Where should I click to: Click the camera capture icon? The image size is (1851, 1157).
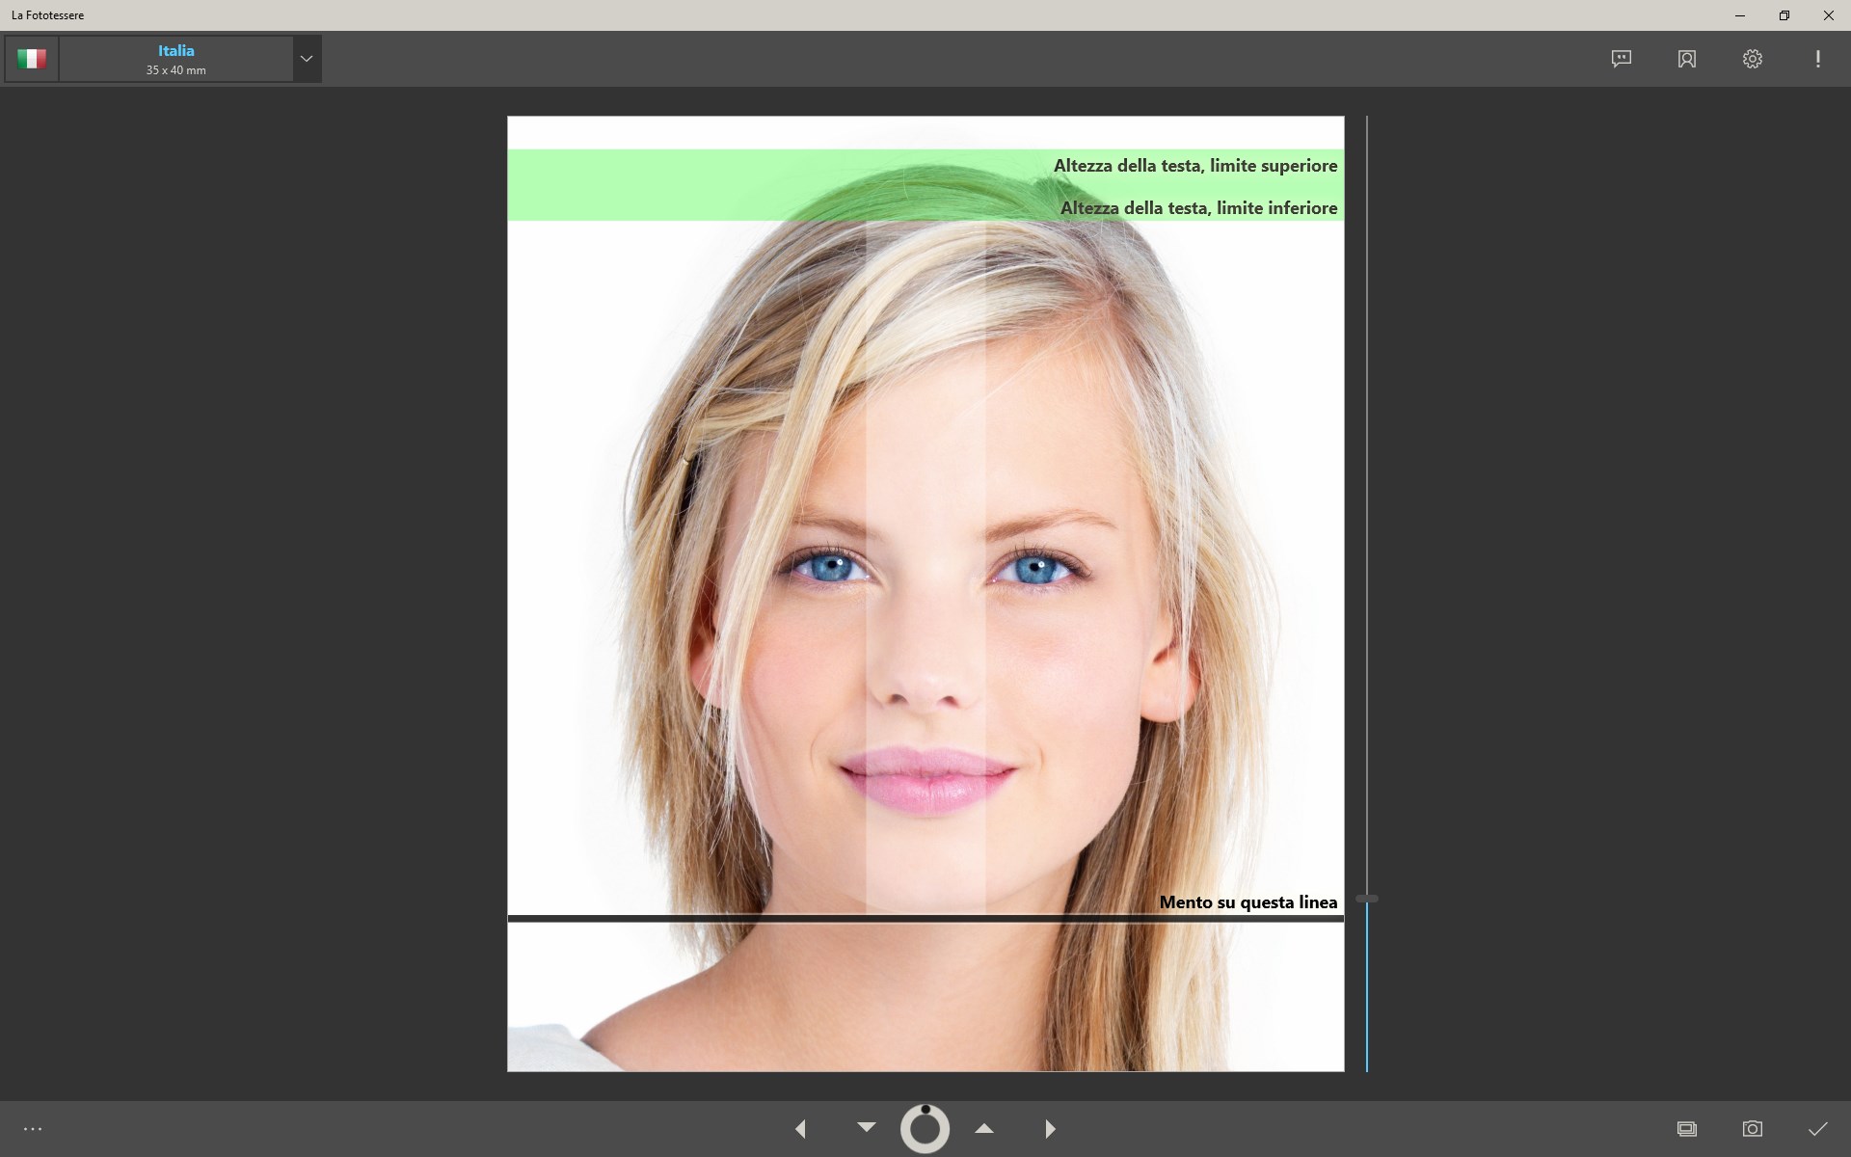point(1752,1128)
